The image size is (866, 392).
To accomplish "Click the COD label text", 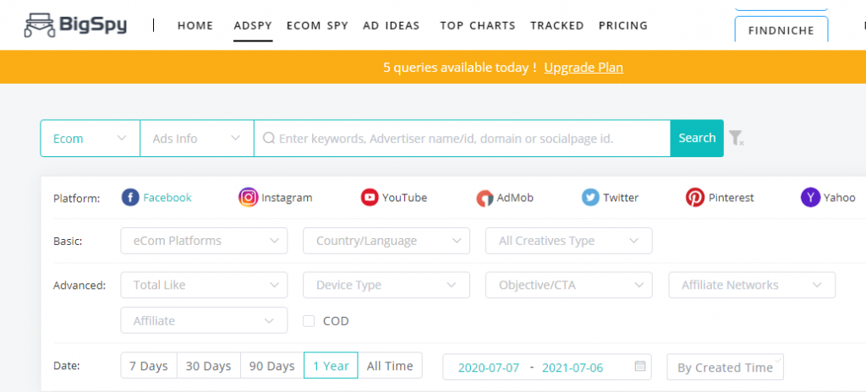I will [336, 321].
